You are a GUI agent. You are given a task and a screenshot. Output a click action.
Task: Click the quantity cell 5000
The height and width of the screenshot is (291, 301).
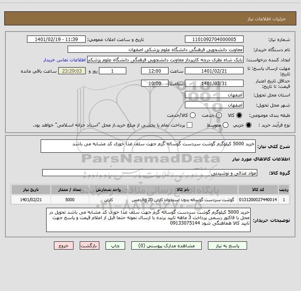pyautogui.click(x=70, y=200)
